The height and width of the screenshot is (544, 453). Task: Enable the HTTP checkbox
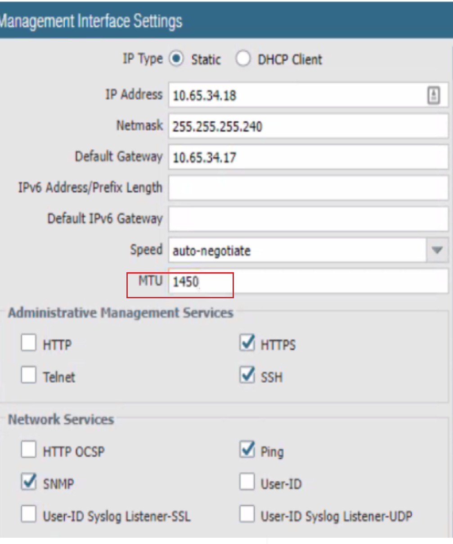point(28,344)
